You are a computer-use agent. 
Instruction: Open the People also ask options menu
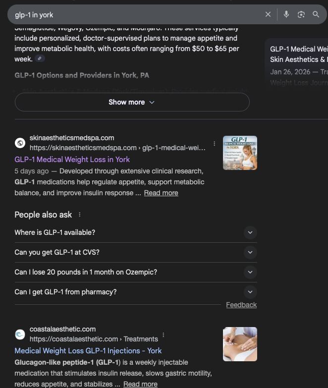[80, 215]
